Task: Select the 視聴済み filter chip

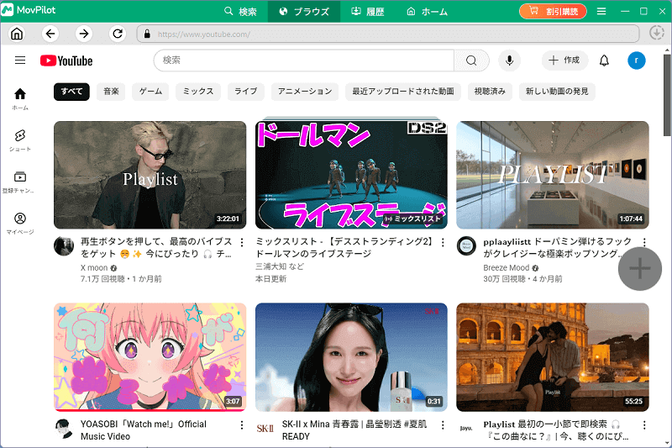Action: [x=490, y=92]
